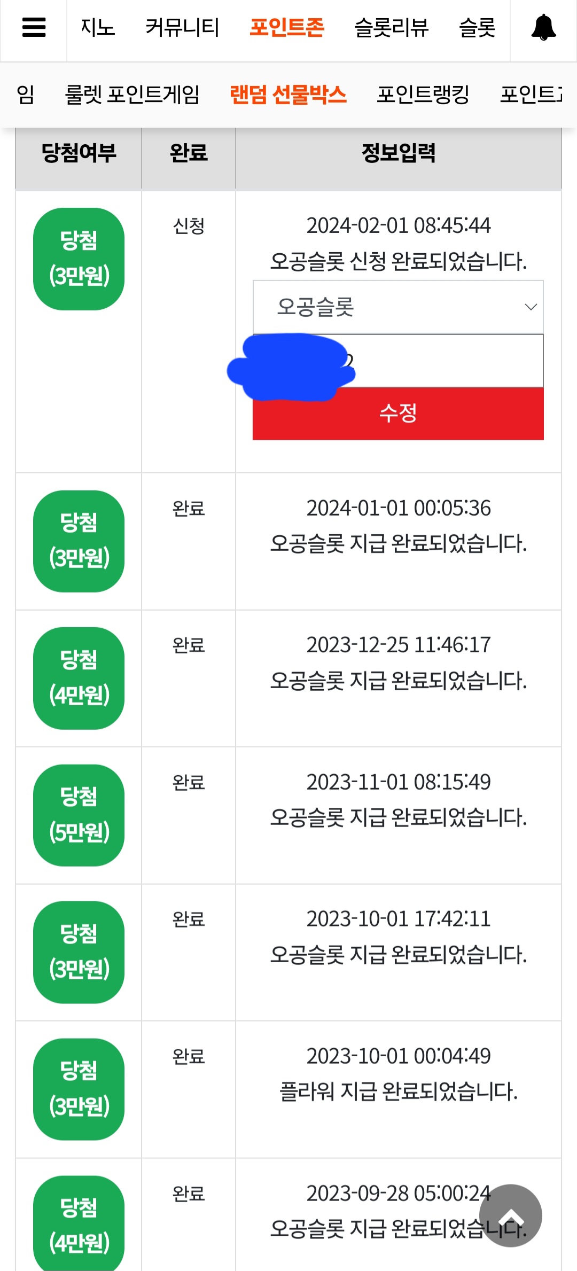
Task: Select the 포인트존 nav item
Action: coord(287,27)
